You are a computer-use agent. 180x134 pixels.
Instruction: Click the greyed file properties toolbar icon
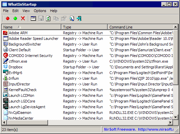click(x=64, y=18)
